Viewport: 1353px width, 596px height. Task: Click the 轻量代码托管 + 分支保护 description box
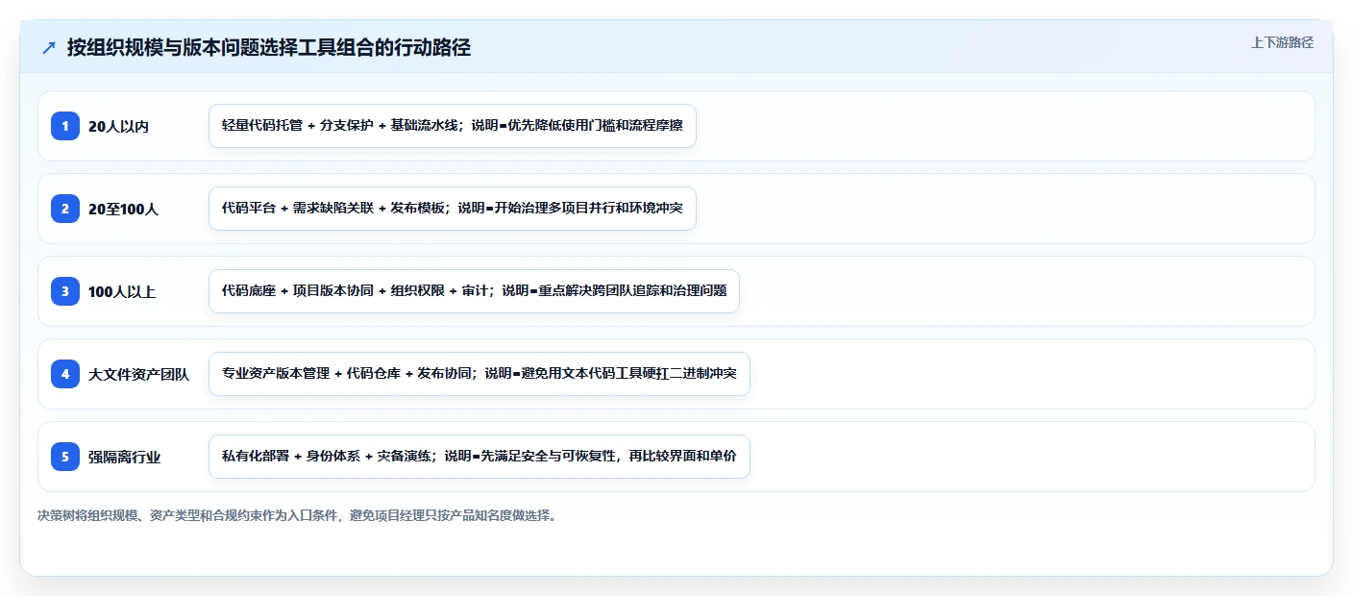click(x=453, y=126)
